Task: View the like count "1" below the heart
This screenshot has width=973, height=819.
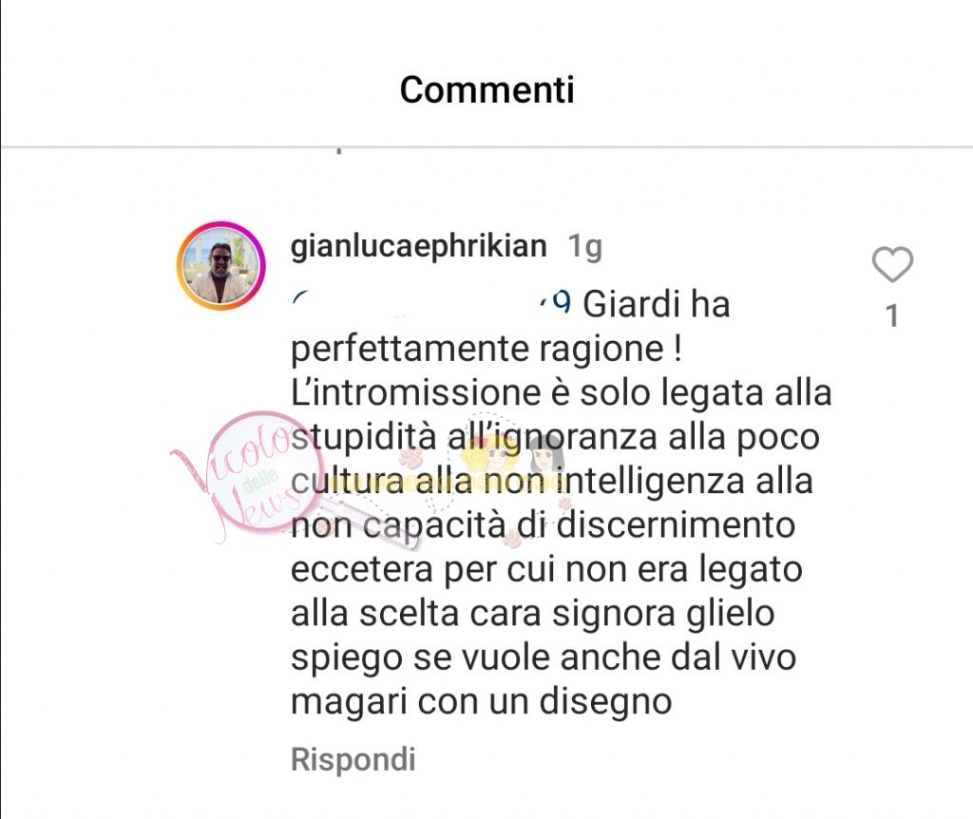Action: click(x=892, y=315)
